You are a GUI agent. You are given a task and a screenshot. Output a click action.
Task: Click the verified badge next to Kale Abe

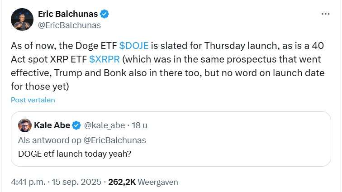[77, 125]
